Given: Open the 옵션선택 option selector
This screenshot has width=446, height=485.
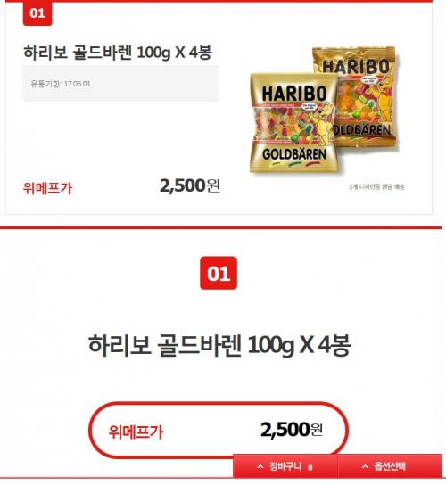Looking at the screenshot, I should tap(390, 466).
